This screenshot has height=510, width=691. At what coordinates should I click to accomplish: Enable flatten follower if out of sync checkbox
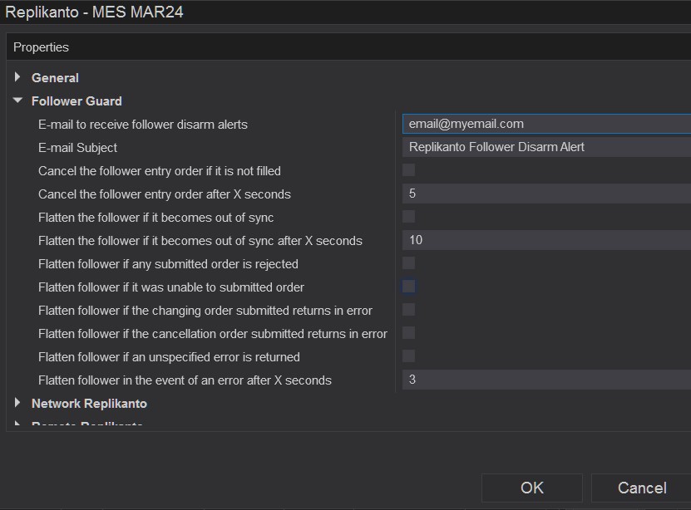tap(408, 217)
